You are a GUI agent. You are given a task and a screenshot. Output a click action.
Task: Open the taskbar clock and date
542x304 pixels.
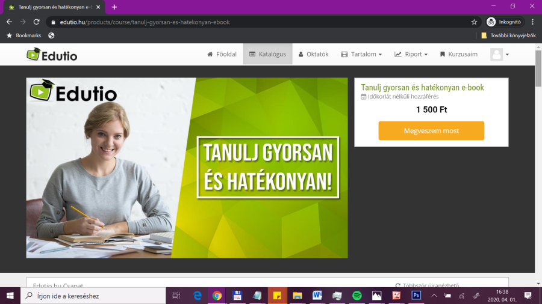point(502,296)
